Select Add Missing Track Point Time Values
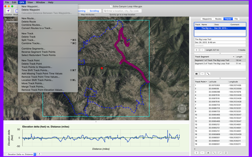252x157 pixels. pyautogui.click(x=48, y=74)
